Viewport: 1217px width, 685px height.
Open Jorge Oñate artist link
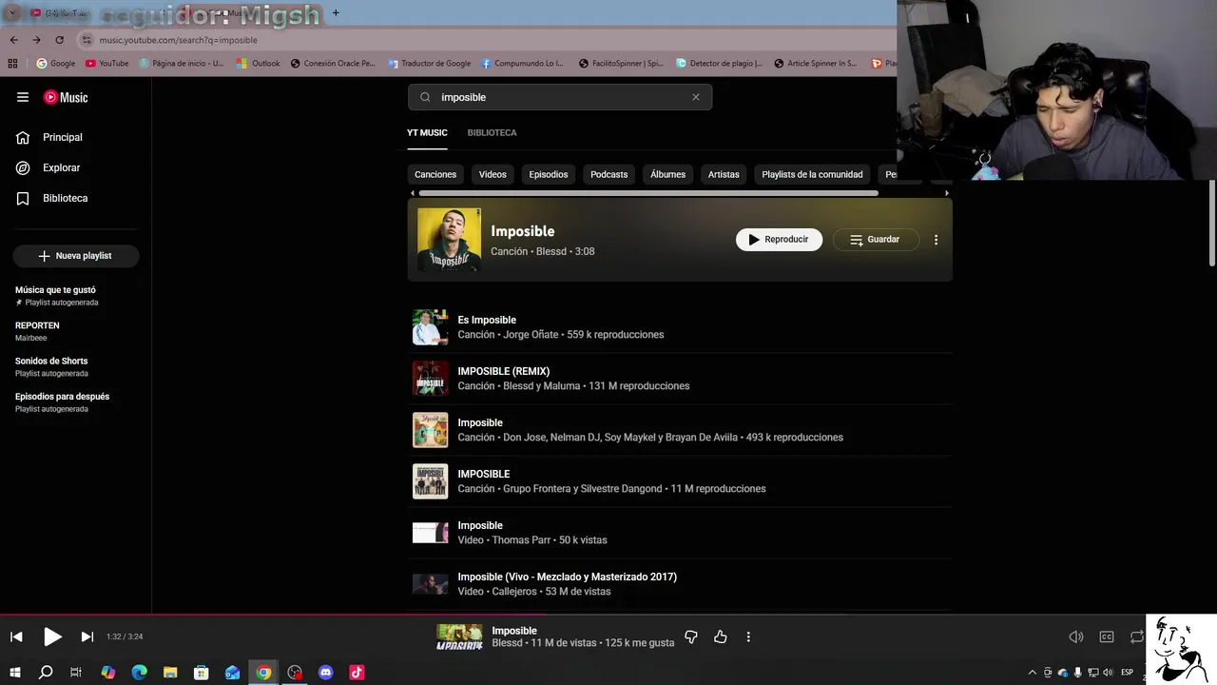tap(531, 335)
